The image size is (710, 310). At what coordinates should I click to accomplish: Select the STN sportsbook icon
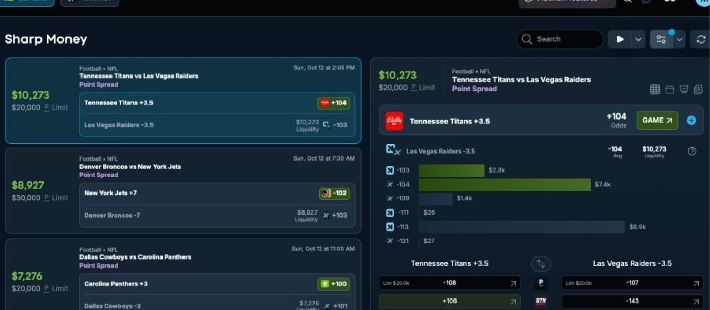(541, 301)
